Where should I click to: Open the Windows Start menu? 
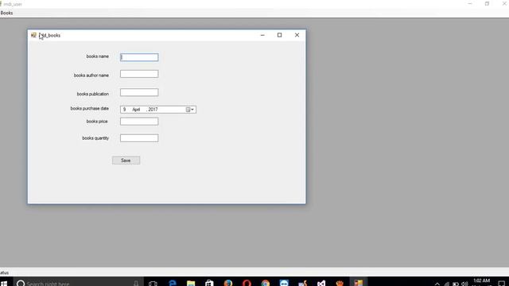tap(4, 283)
